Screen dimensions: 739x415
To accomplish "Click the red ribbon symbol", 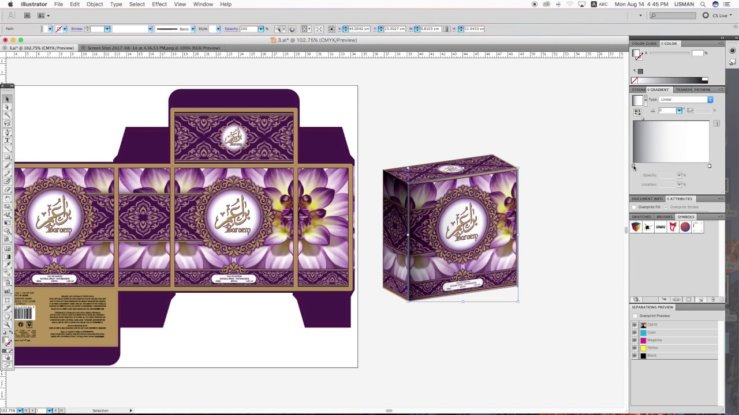I will click(x=673, y=227).
